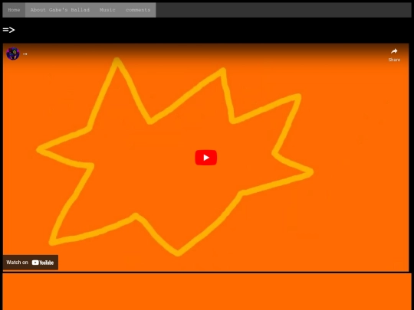Click the Share arrow icon
This screenshot has height=310, width=414.
[x=394, y=51]
